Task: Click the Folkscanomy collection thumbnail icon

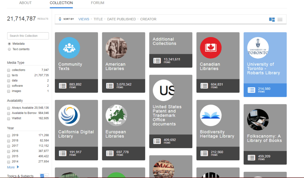Action: 258,120
